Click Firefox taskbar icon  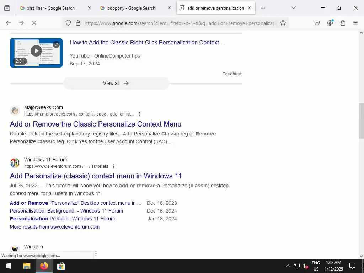pyautogui.click(x=44, y=266)
